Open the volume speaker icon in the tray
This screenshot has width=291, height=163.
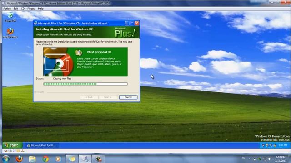(270, 159)
